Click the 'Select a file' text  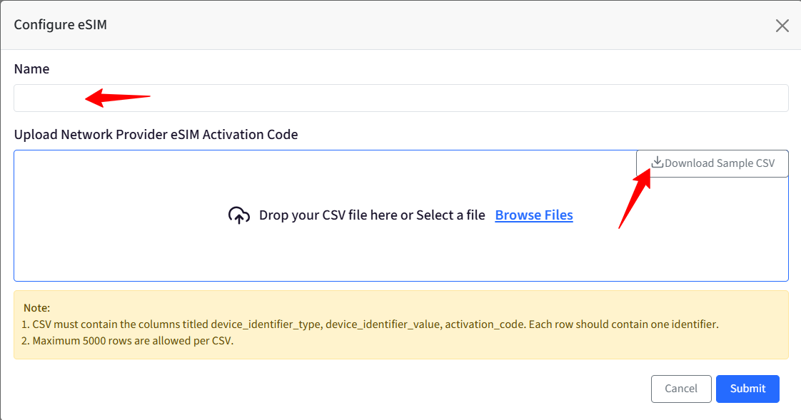(x=450, y=215)
